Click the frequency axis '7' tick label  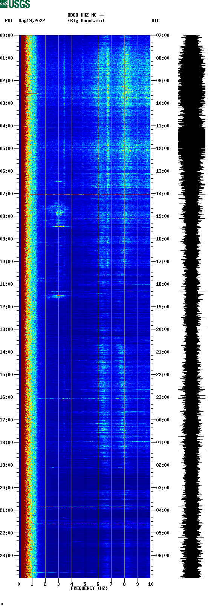click(111, 584)
